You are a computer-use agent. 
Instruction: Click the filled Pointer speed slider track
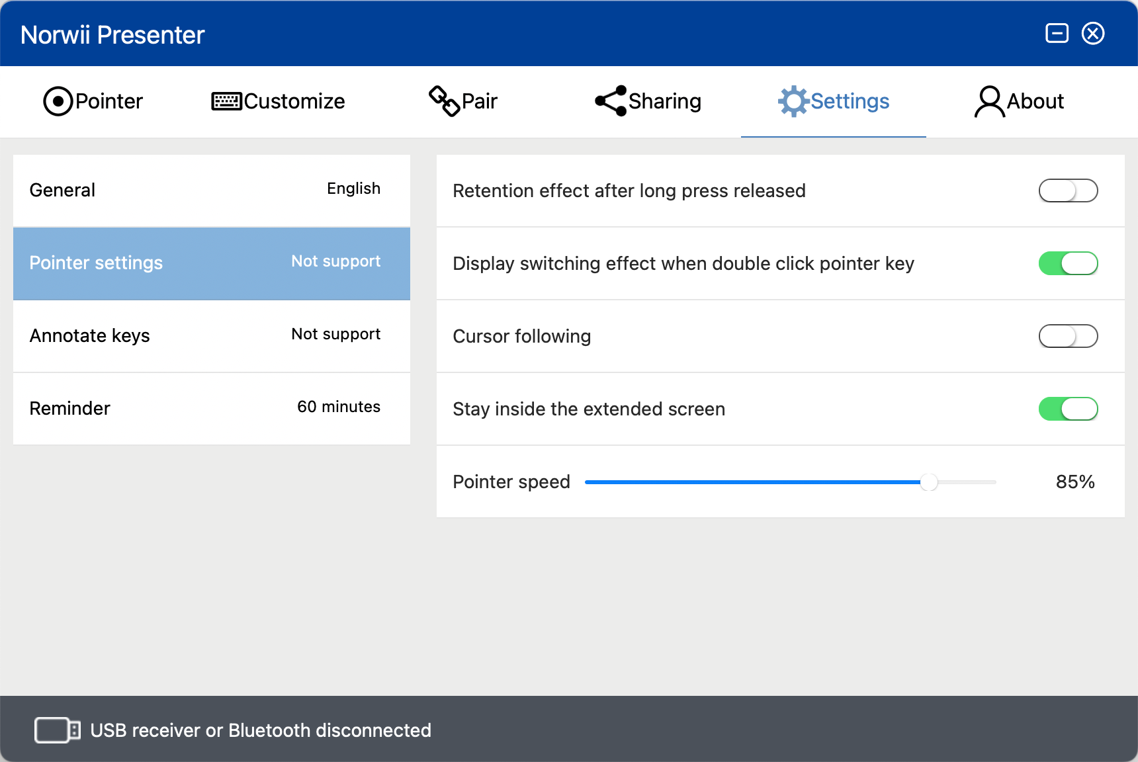point(753,482)
